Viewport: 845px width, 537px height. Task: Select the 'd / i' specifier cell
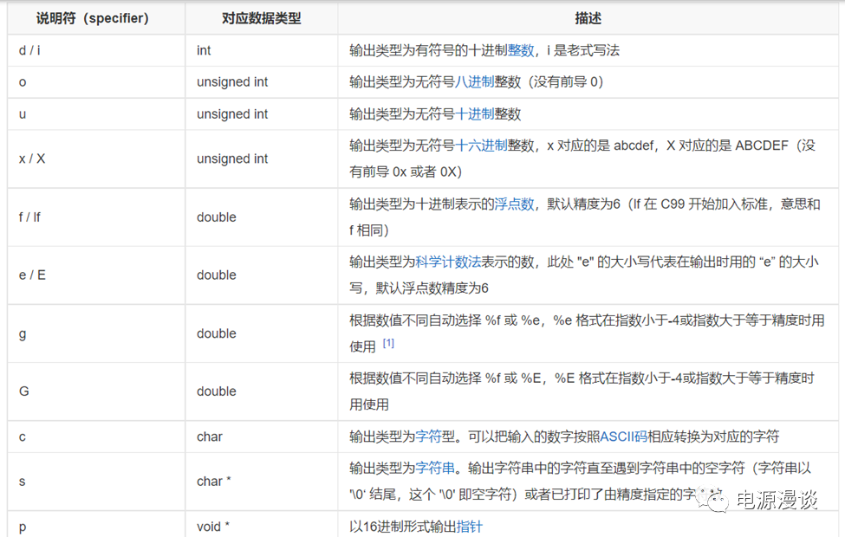point(29,50)
